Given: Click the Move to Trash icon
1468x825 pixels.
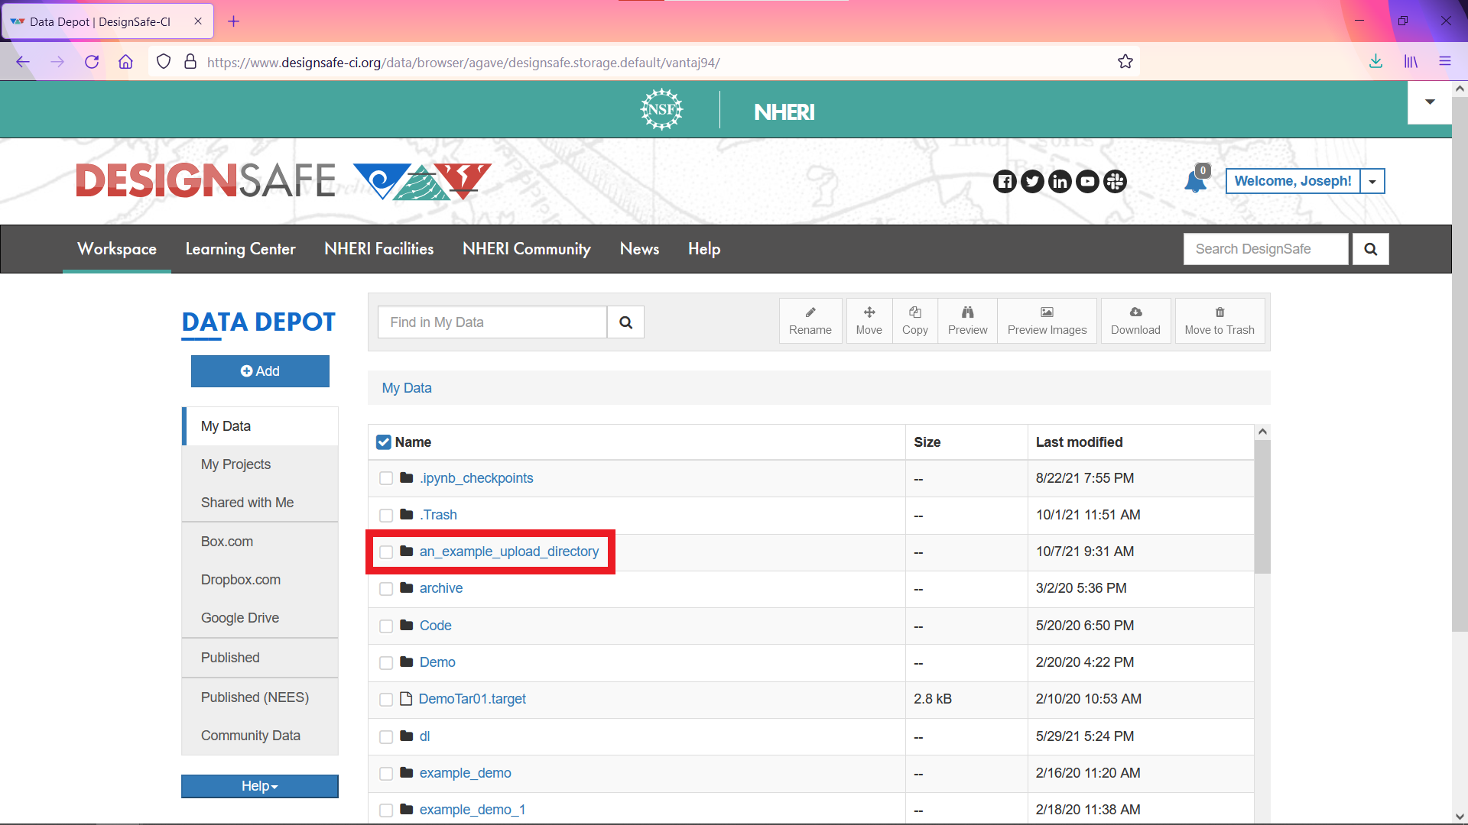Looking at the screenshot, I should [x=1219, y=320].
